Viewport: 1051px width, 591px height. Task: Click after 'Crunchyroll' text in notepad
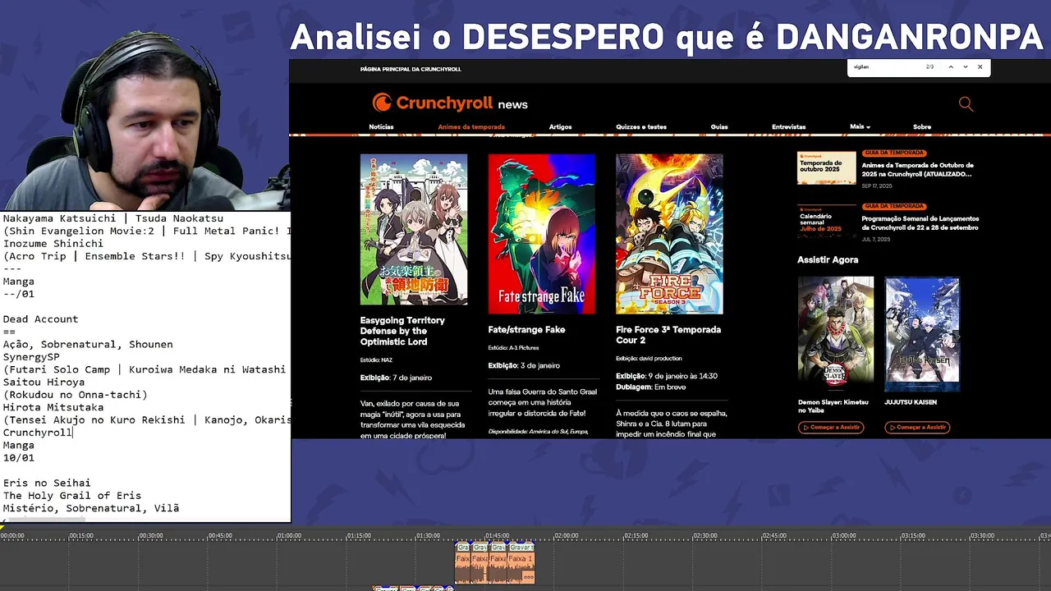pyautogui.click(x=73, y=433)
